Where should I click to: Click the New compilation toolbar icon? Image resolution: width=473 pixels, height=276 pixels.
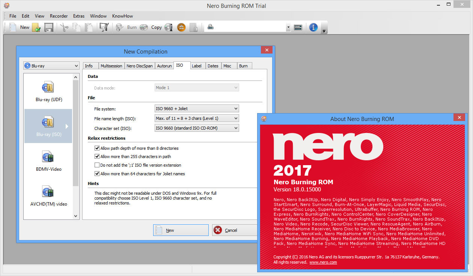[13, 27]
